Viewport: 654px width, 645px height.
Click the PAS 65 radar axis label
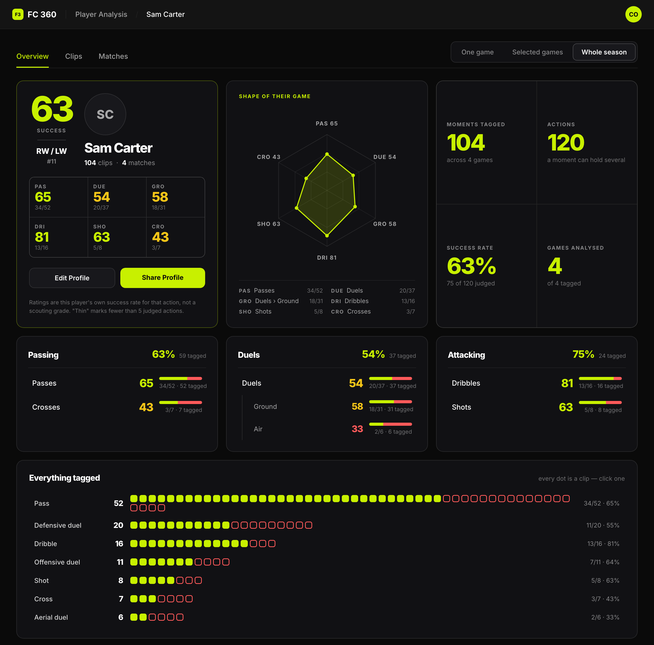(327, 124)
